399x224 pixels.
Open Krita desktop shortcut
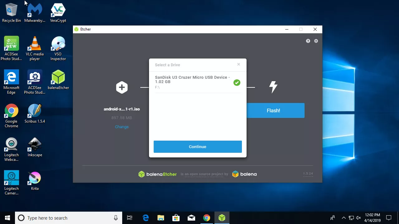pyautogui.click(x=35, y=181)
